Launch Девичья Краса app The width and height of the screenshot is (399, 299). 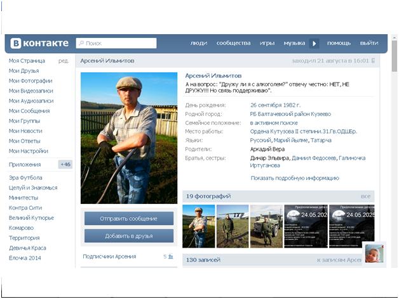tap(27, 248)
